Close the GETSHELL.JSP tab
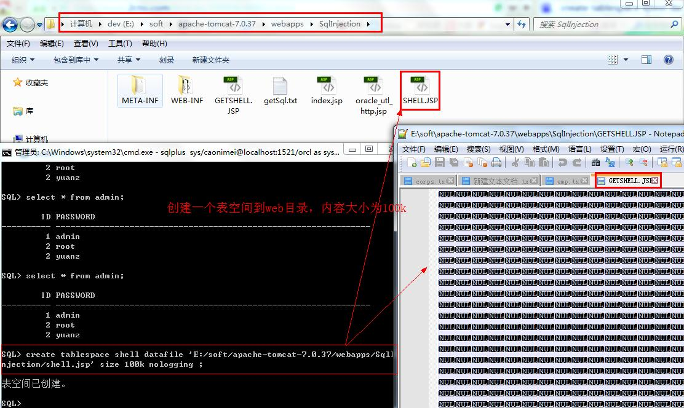This screenshot has width=684, height=408. [654, 181]
